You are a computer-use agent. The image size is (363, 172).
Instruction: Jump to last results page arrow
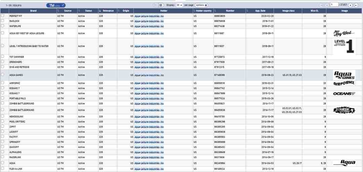click(x=356, y=5)
